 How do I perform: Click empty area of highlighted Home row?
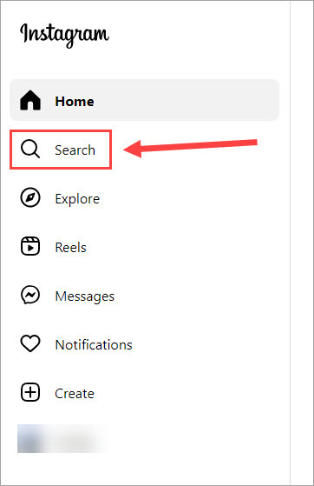point(186,101)
